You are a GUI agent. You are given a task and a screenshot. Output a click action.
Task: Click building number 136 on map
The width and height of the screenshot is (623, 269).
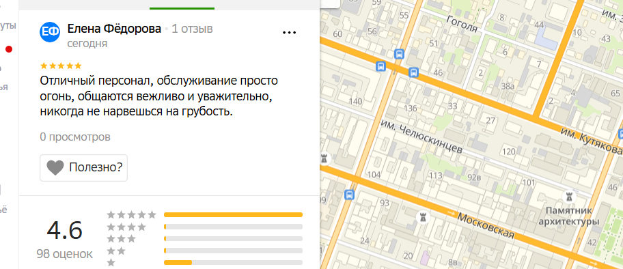tap(410, 108)
